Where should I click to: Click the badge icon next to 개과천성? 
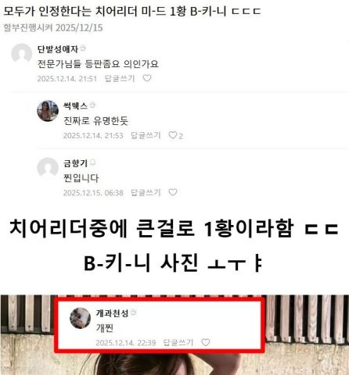click(x=133, y=312)
